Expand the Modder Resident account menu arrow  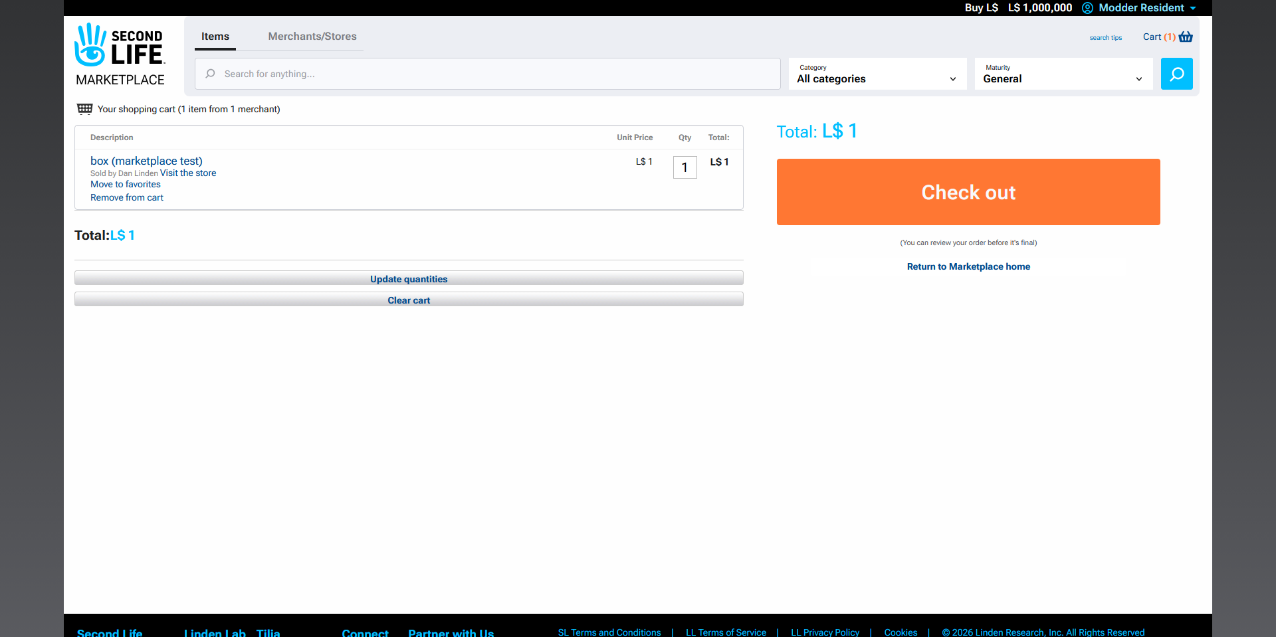click(1193, 8)
